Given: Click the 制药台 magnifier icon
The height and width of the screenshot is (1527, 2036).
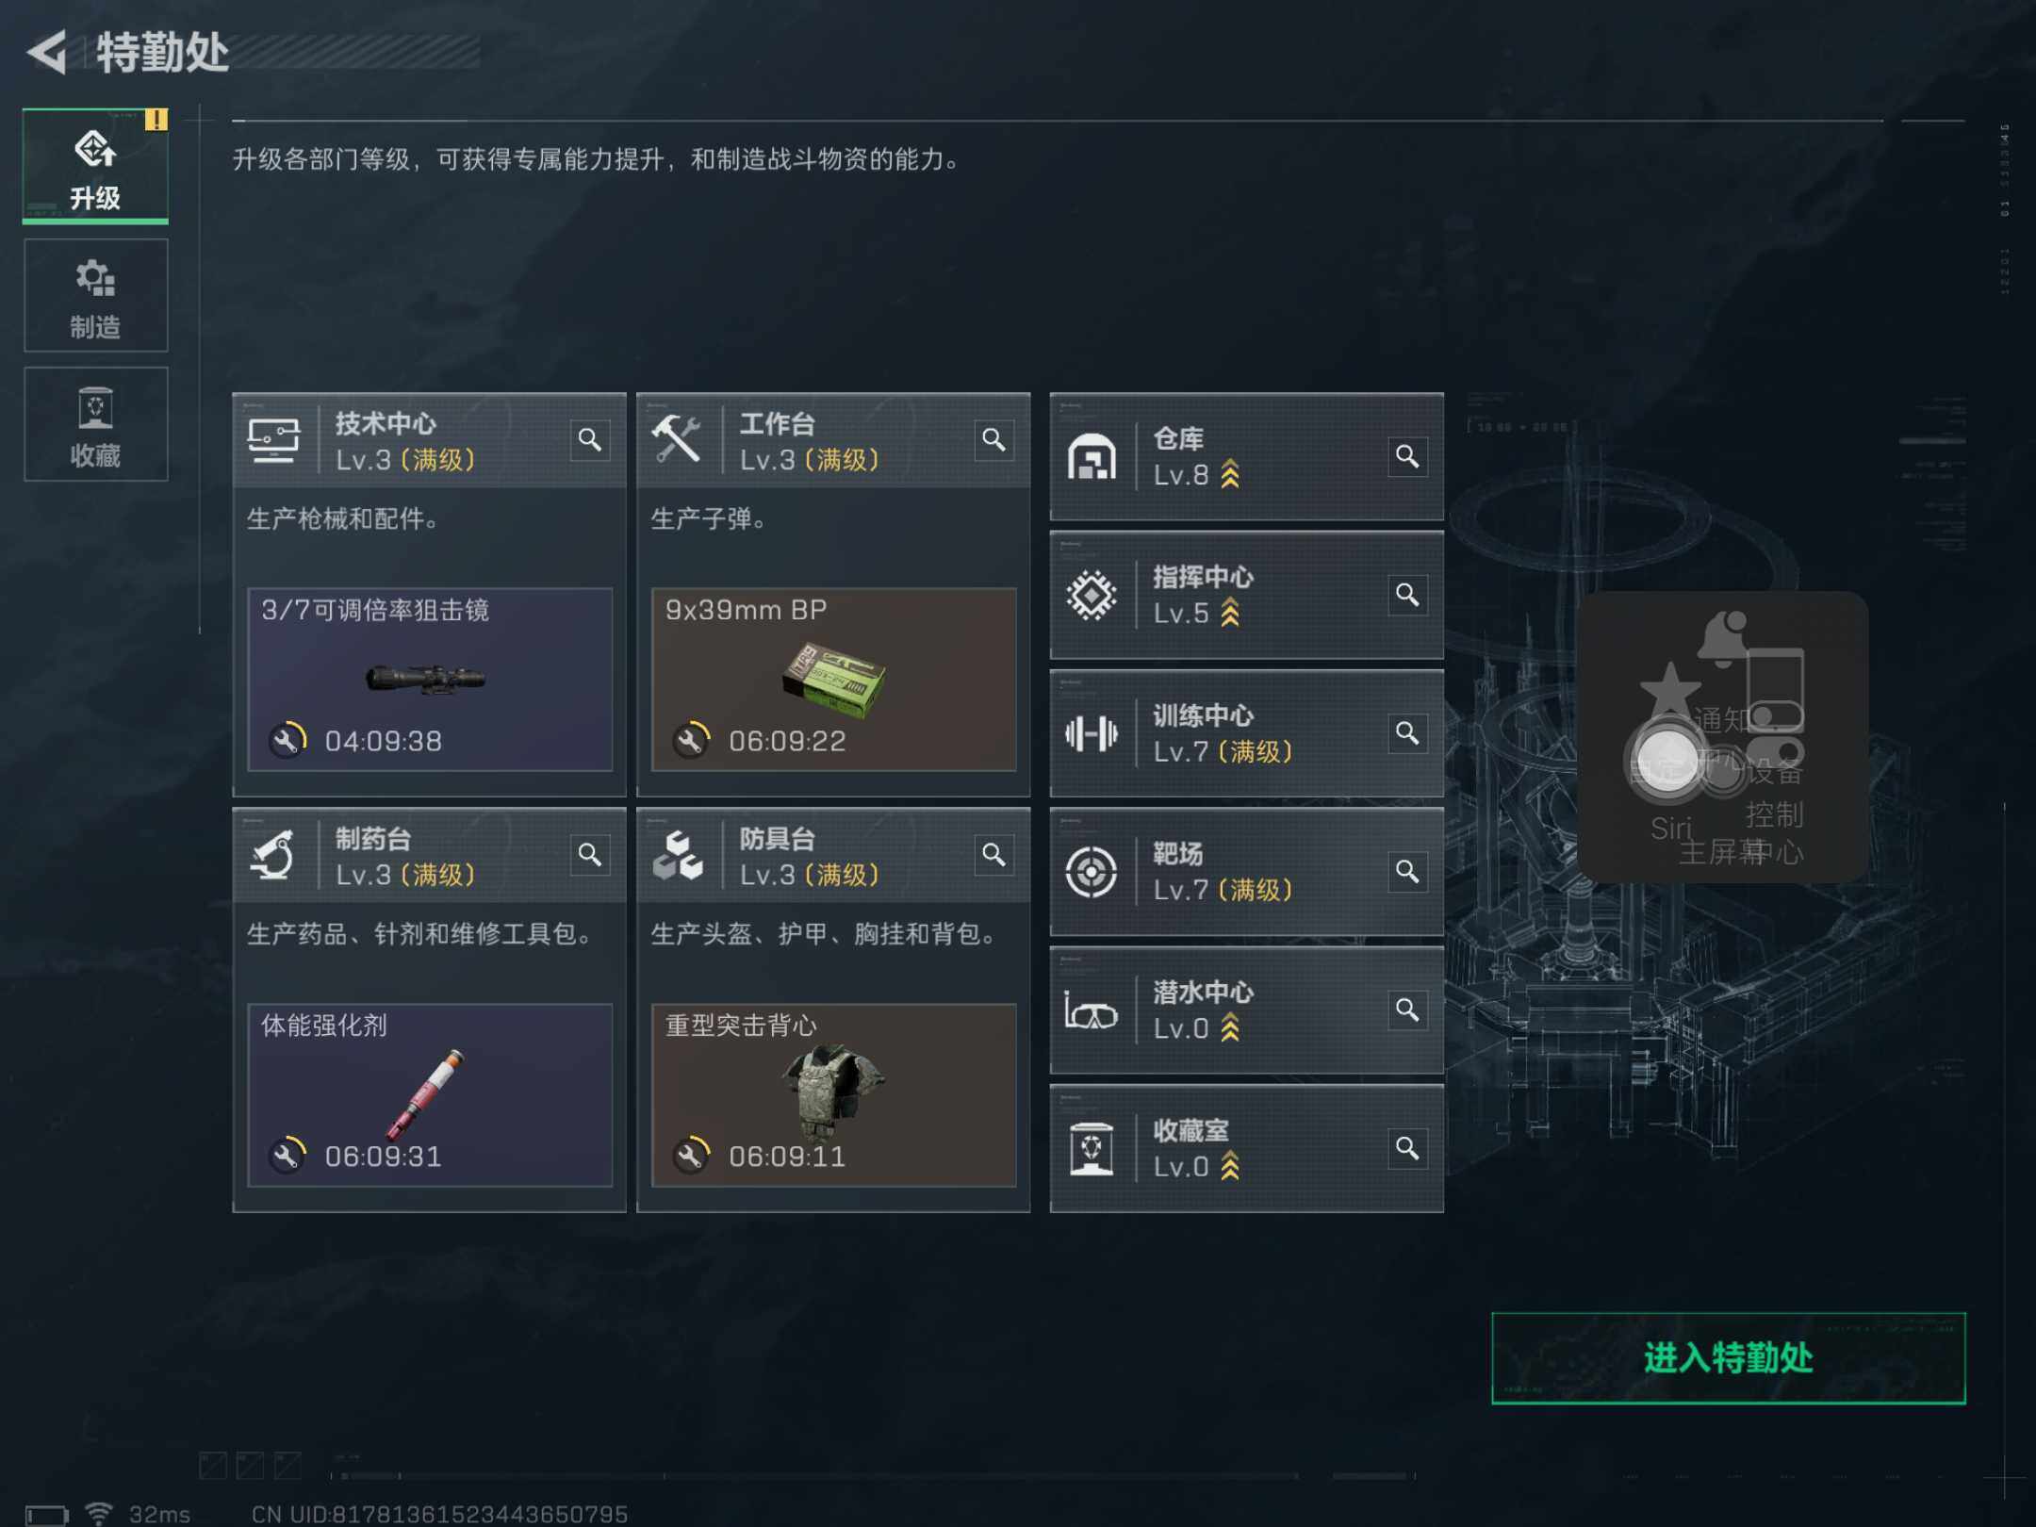Looking at the screenshot, I should click(590, 855).
